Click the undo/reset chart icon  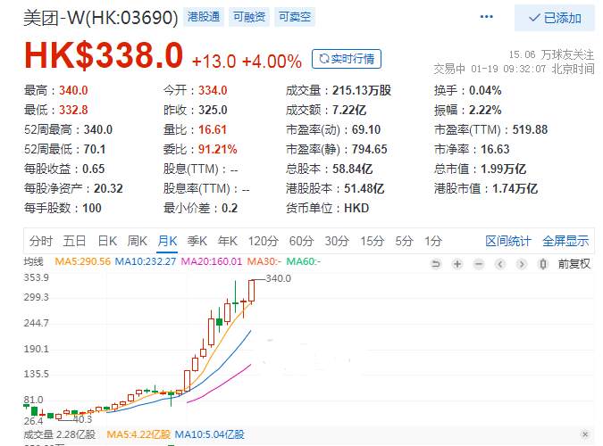point(436,264)
